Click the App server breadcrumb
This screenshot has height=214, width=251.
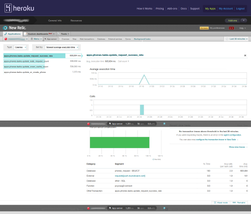pos(51,39)
